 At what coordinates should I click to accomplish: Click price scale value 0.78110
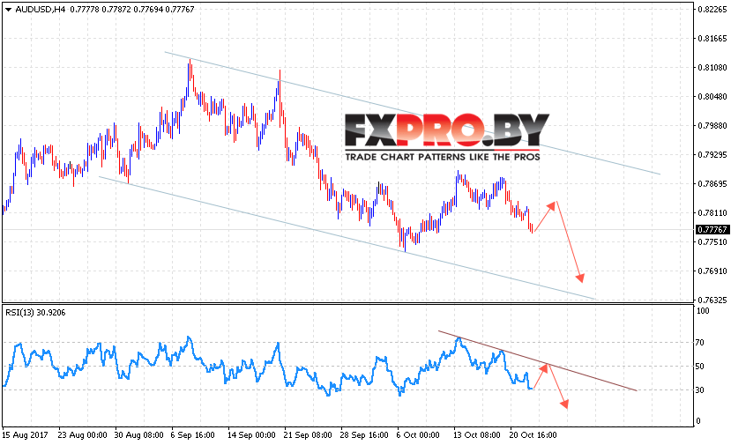point(712,213)
